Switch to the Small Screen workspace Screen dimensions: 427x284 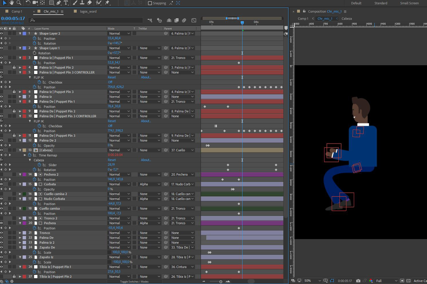pos(409,3)
